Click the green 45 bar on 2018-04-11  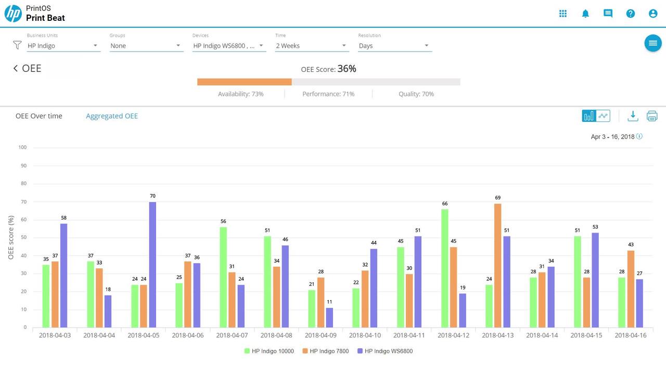(400, 287)
